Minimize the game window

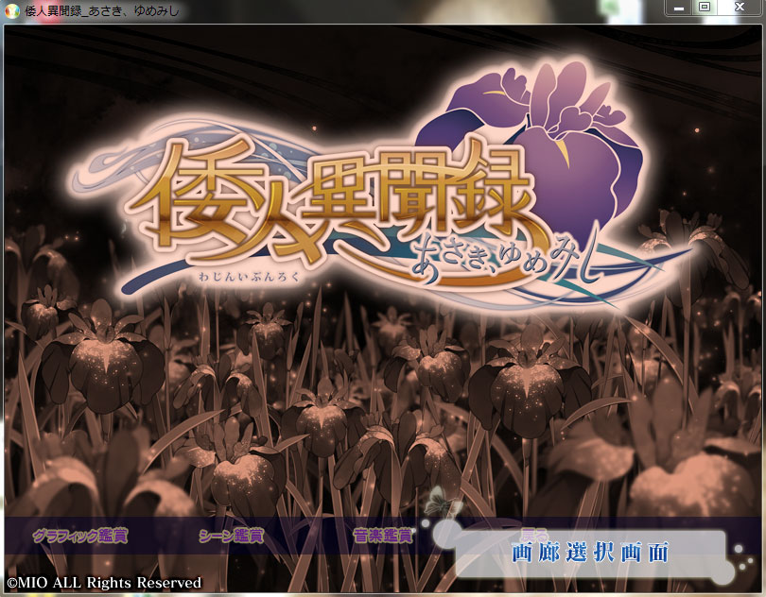coord(679,8)
